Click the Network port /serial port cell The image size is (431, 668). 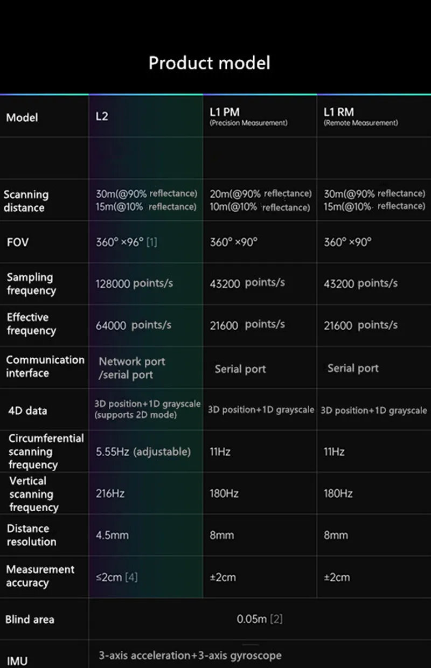coord(131,368)
